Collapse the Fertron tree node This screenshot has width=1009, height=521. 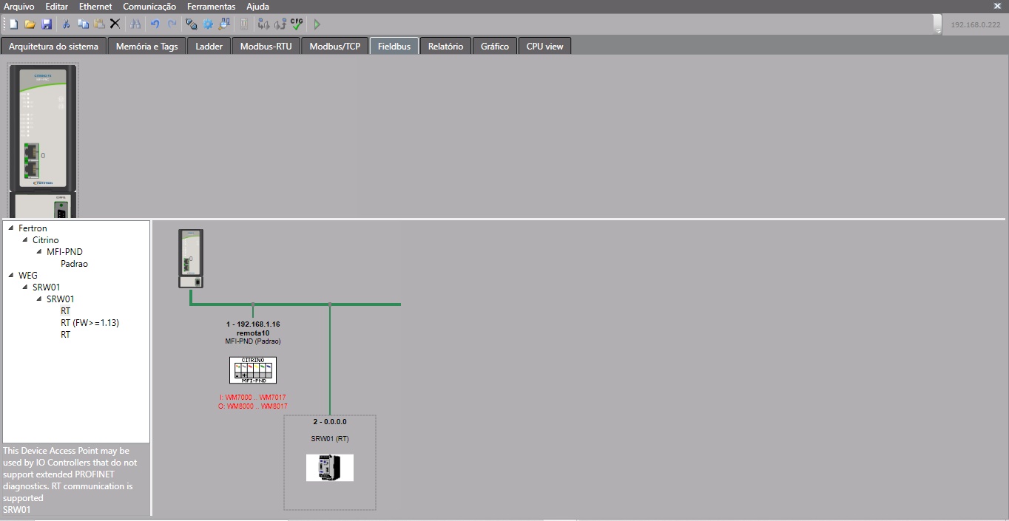click(11, 228)
